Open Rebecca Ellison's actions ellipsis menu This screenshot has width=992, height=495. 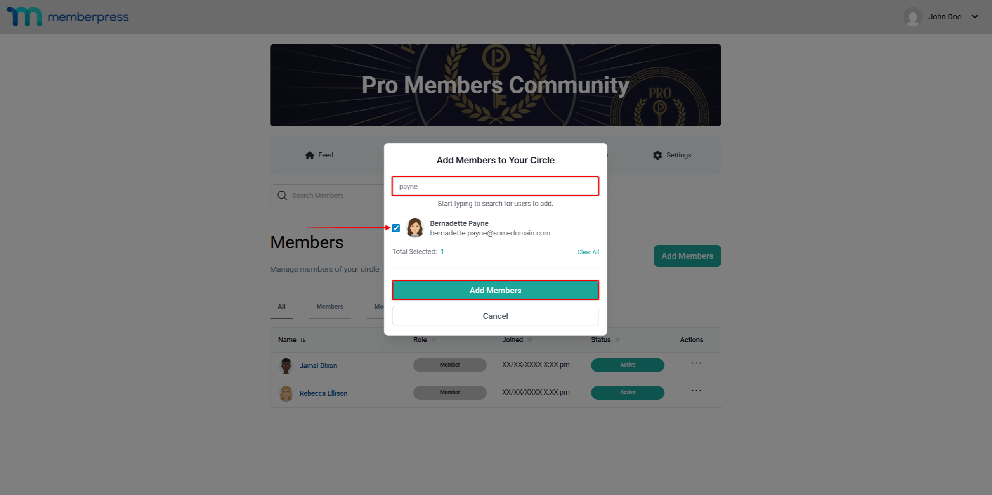pos(696,391)
